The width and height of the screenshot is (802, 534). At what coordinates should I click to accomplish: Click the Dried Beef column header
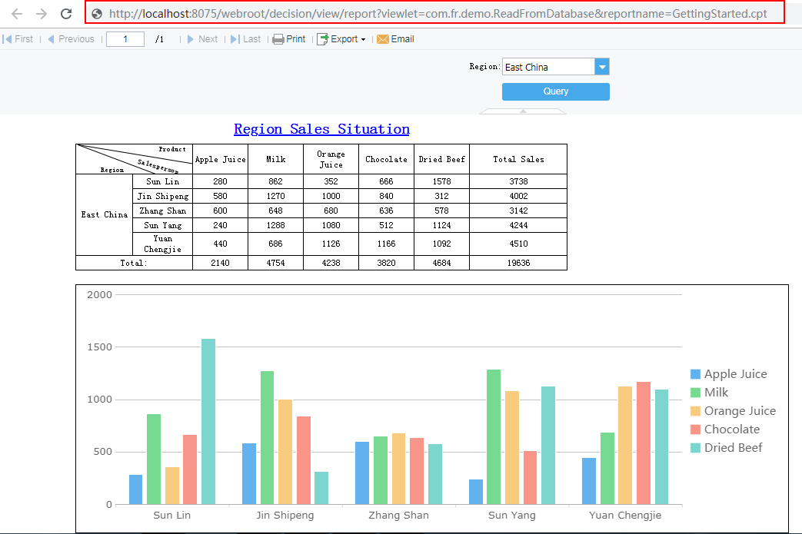pos(442,160)
